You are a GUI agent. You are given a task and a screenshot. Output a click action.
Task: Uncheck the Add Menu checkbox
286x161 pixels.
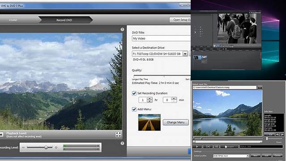(134, 109)
